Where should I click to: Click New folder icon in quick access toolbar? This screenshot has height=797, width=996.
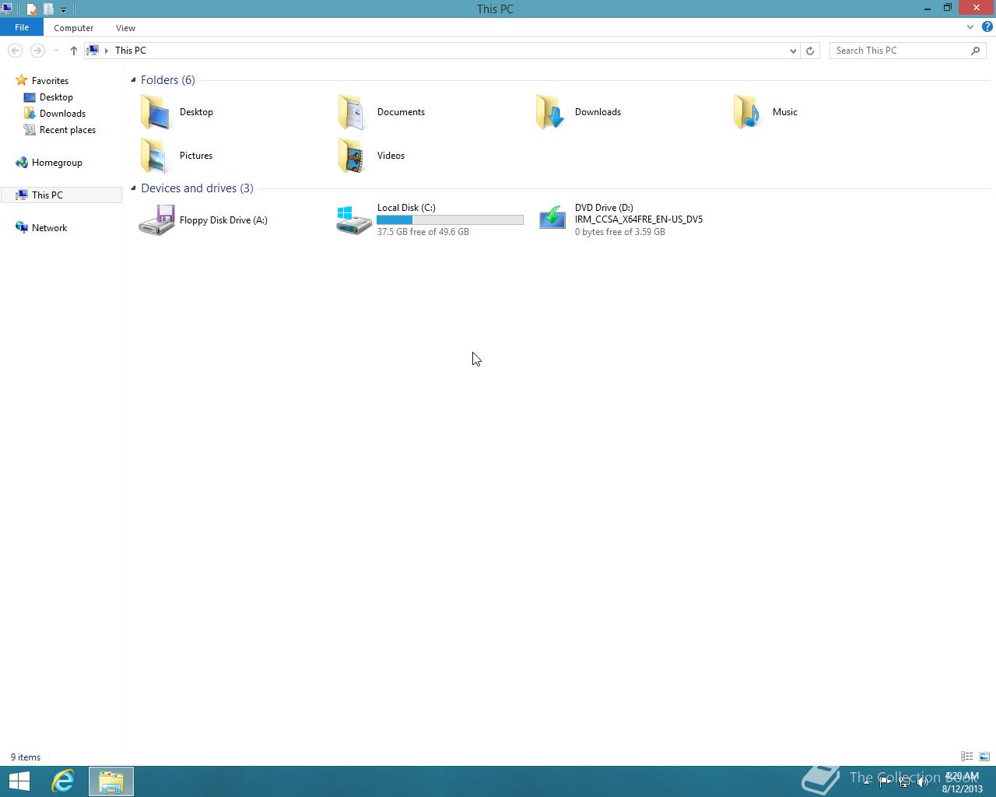click(x=48, y=9)
